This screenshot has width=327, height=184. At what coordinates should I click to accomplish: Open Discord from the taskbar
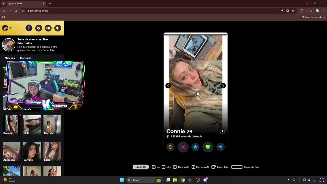click(x=205, y=180)
